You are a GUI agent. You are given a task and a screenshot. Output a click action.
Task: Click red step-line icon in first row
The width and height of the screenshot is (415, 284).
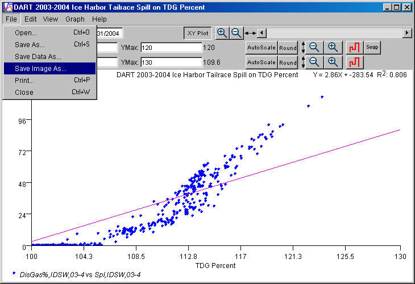354,47
